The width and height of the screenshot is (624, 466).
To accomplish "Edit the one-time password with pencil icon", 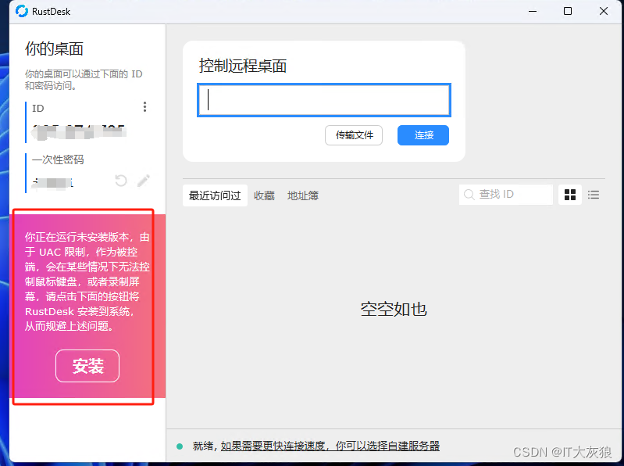I will click(x=143, y=181).
